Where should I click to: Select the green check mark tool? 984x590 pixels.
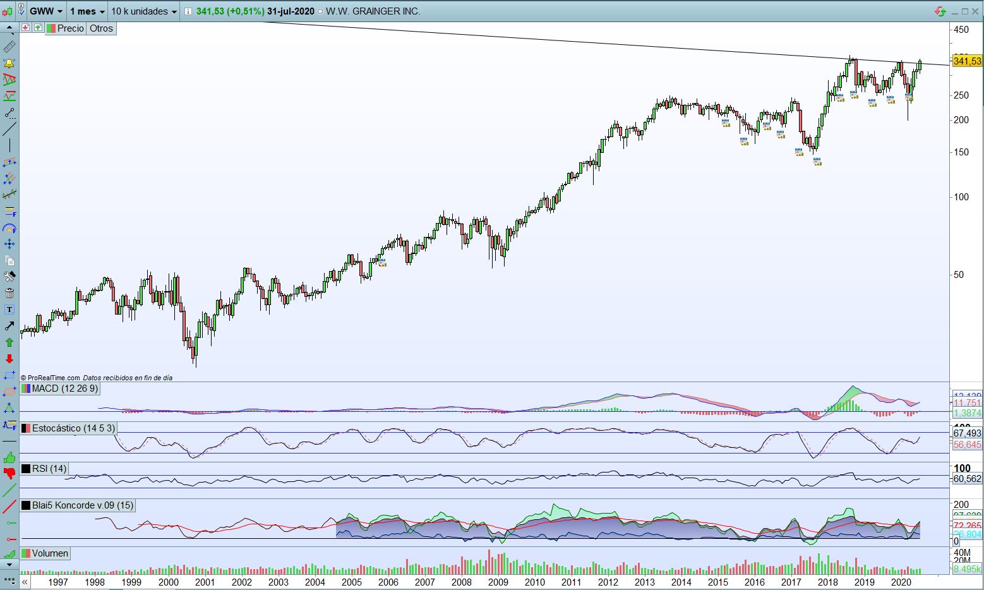pyautogui.click(x=9, y=556)
